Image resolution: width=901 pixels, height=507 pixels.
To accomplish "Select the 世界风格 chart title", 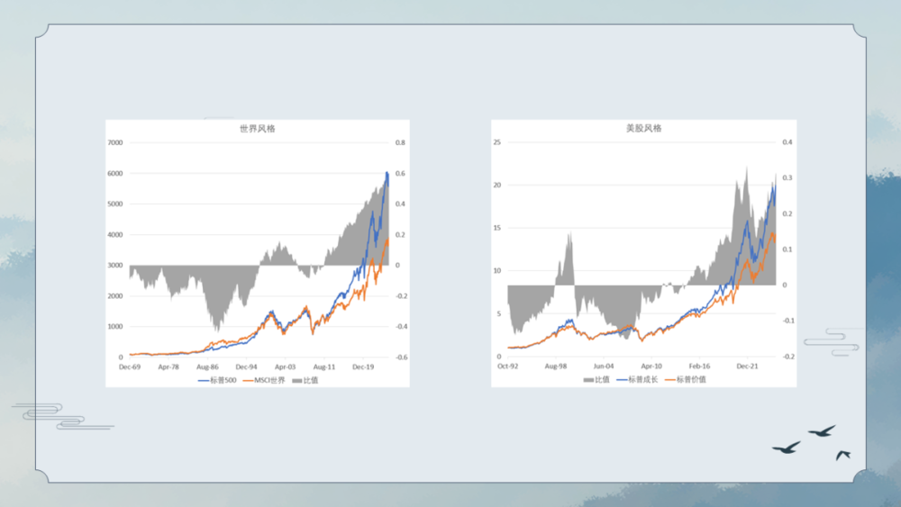I will click(x=257, y=129).
